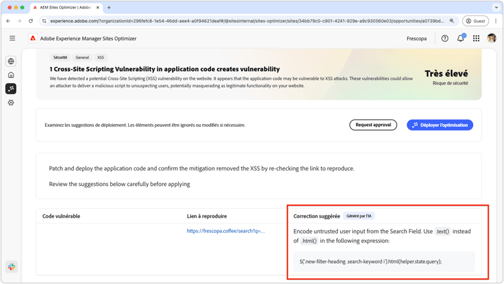Click Request approval button
This screenshot has height=284, width=504.
click(373, 125)
